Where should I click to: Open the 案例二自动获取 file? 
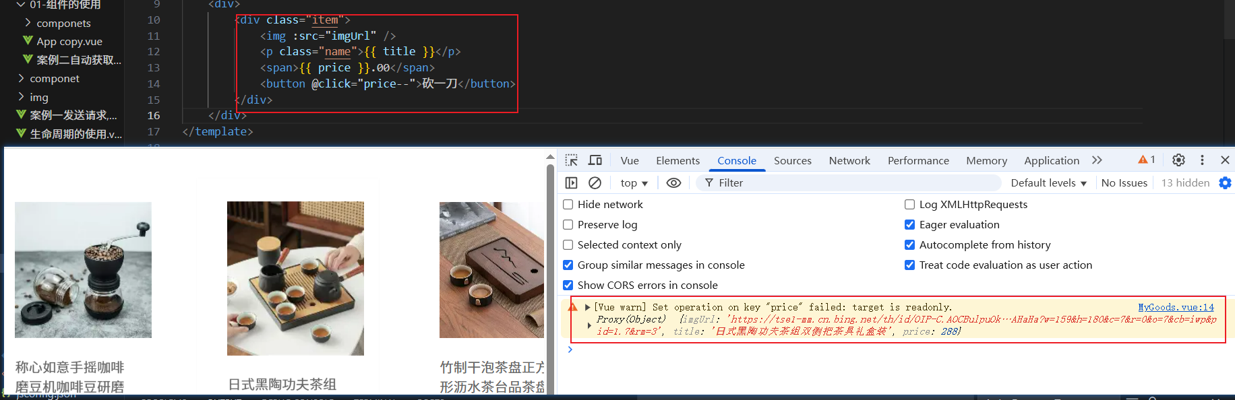[x=79, y=59]
